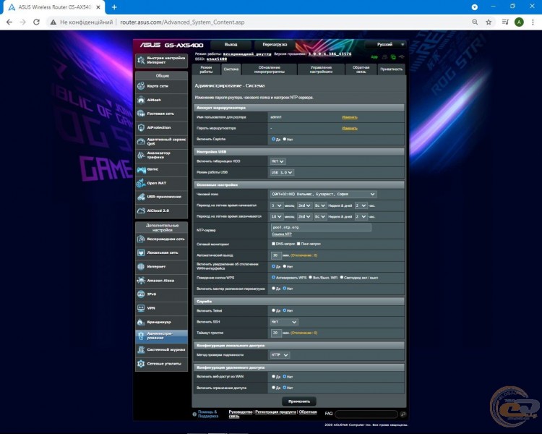Screen dimensions: 542x434
Task: Click the green App status icon
Action: click(374, 57)
